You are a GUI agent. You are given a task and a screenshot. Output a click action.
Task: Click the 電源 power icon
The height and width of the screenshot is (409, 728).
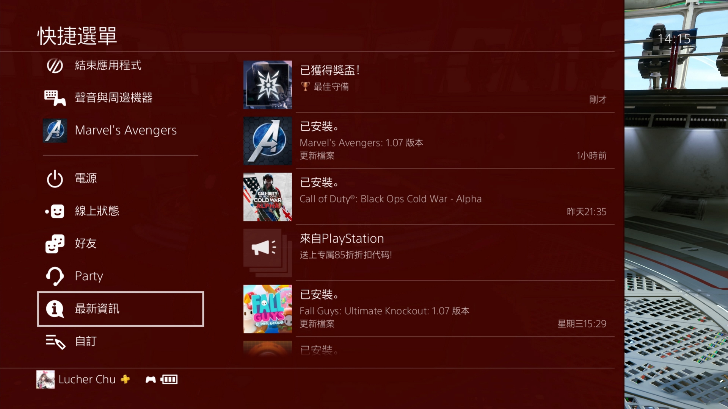click(55, 178)
